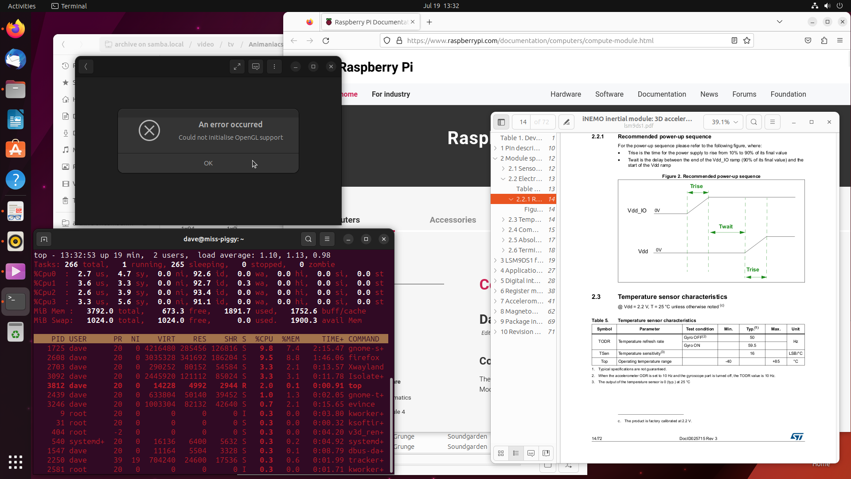The width and height of the screenshot is (851, 479).
Task: Click the OK button in error dialog
Action: 208,163
